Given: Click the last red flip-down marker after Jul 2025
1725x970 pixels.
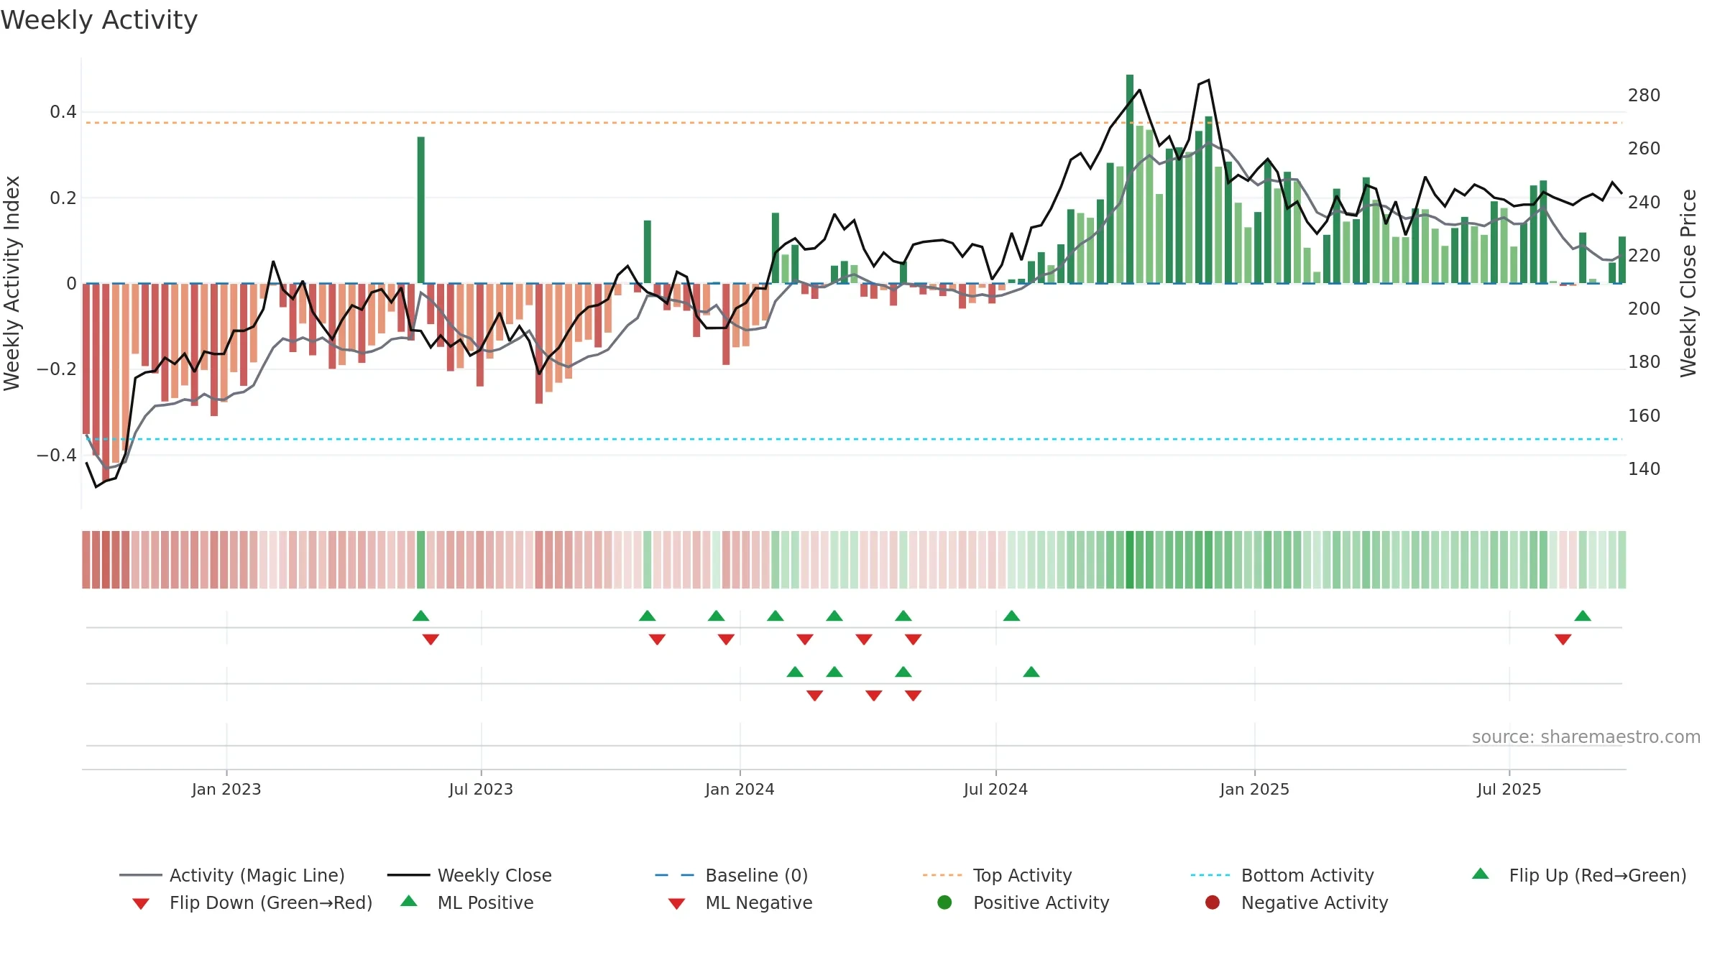Looking at the screenshot, I should pos(1563,639).
